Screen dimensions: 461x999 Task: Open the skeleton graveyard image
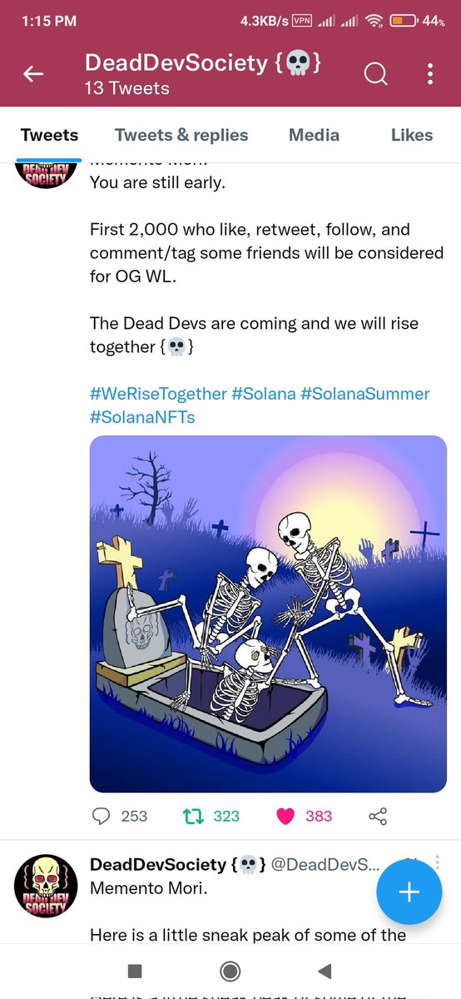(x=268, y=614)
